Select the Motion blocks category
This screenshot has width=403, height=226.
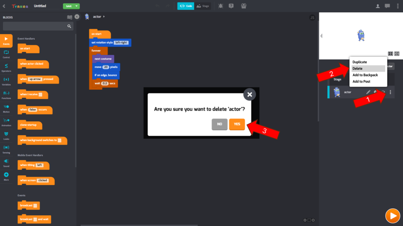[x=6, y=108]
